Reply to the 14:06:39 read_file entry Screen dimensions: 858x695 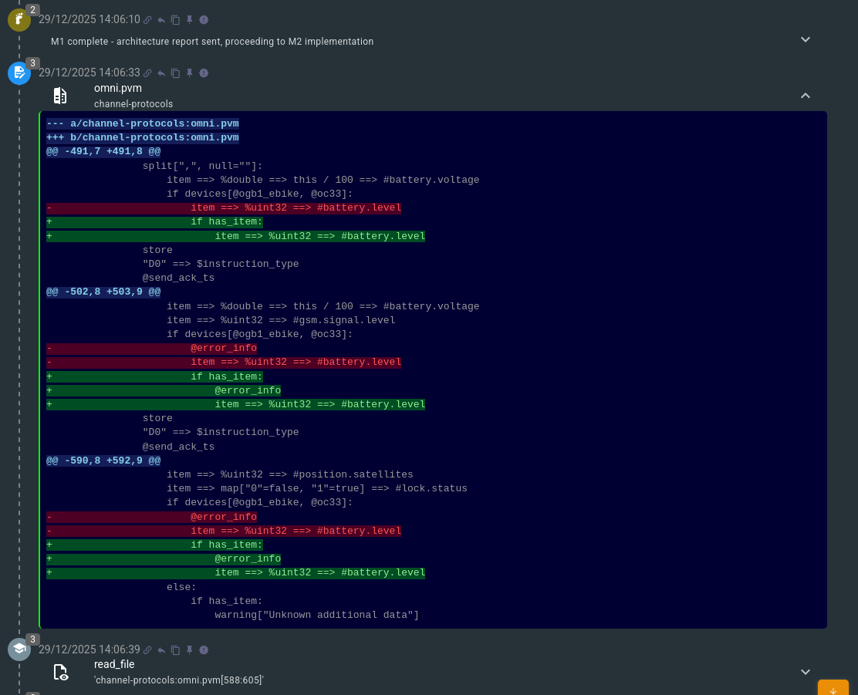coord(161,649)
